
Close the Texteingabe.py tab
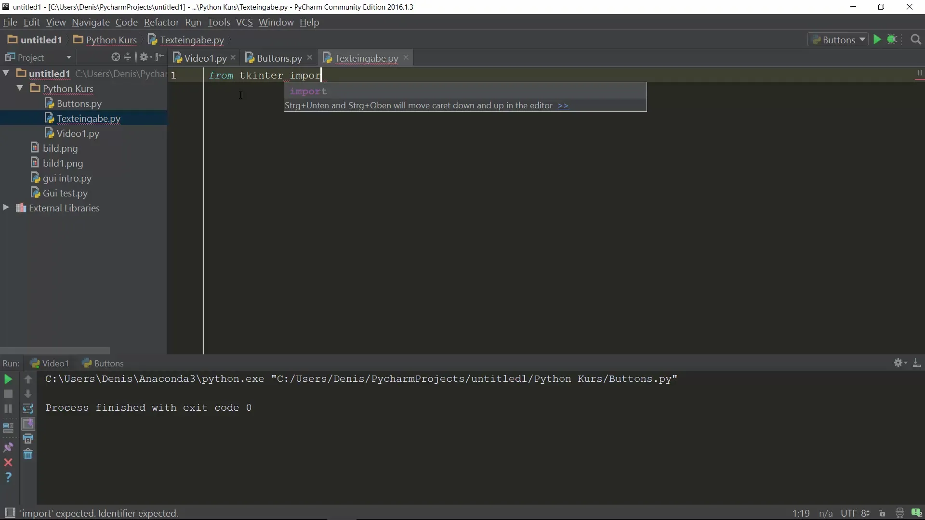(x=406, y=57)
